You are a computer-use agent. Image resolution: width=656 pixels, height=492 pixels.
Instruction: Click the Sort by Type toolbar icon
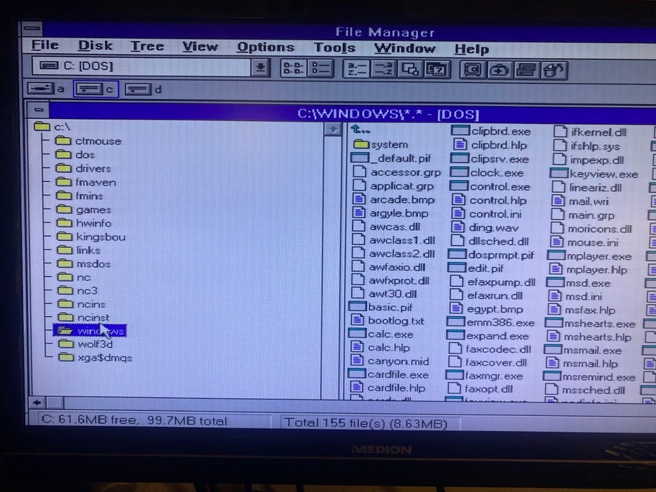383,70
